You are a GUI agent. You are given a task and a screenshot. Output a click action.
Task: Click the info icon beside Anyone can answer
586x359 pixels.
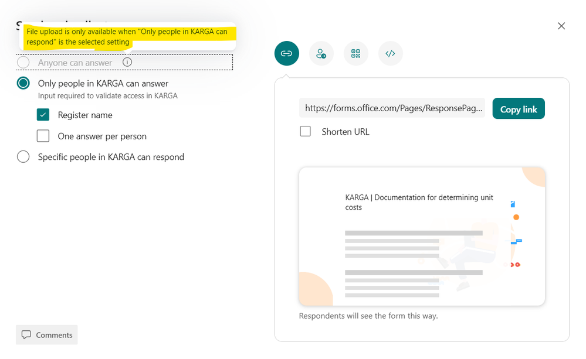(x=127, y=62)
